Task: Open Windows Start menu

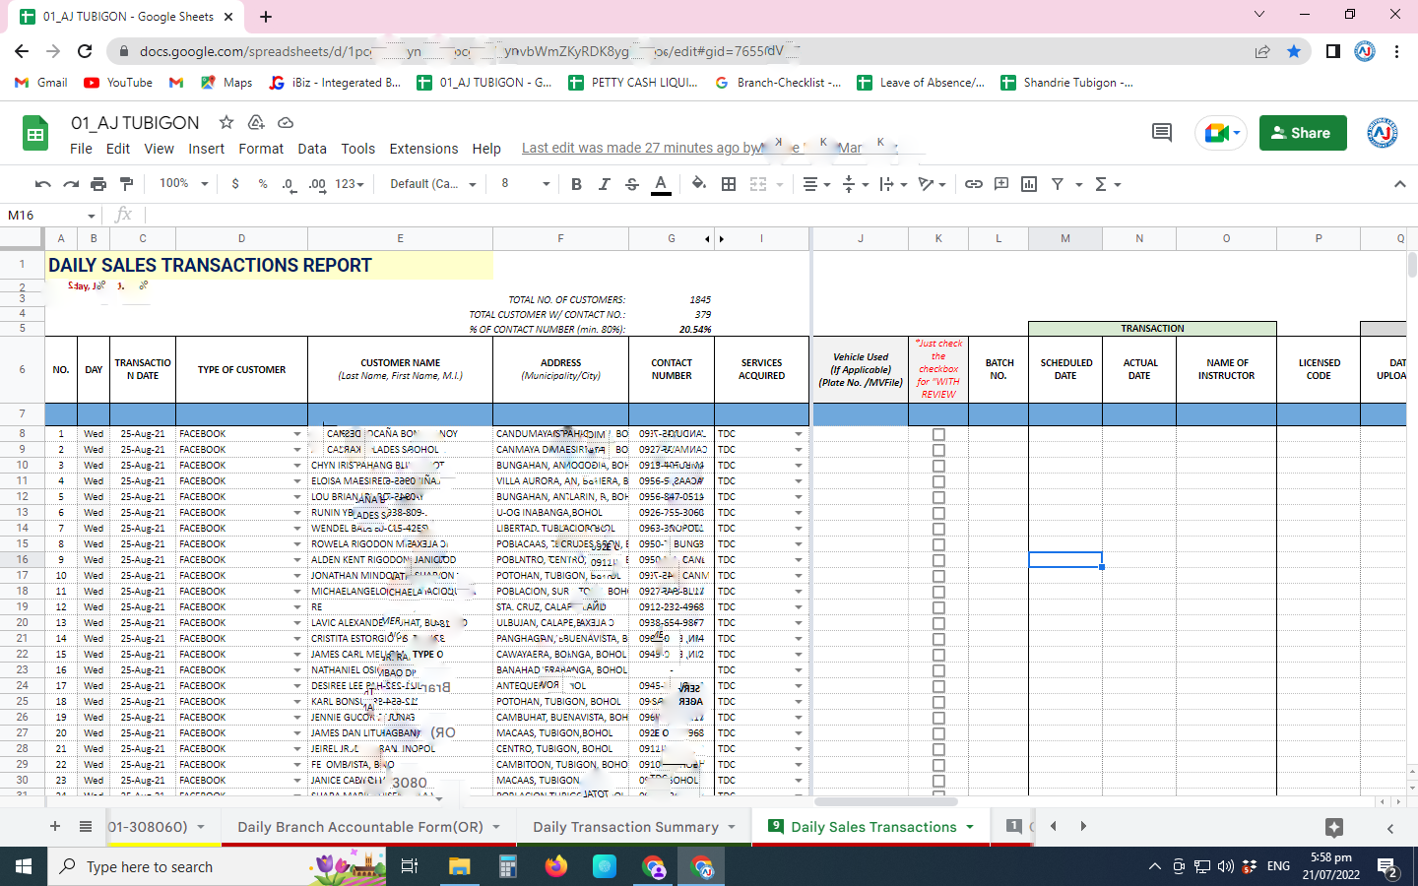Action: (24, 866)
